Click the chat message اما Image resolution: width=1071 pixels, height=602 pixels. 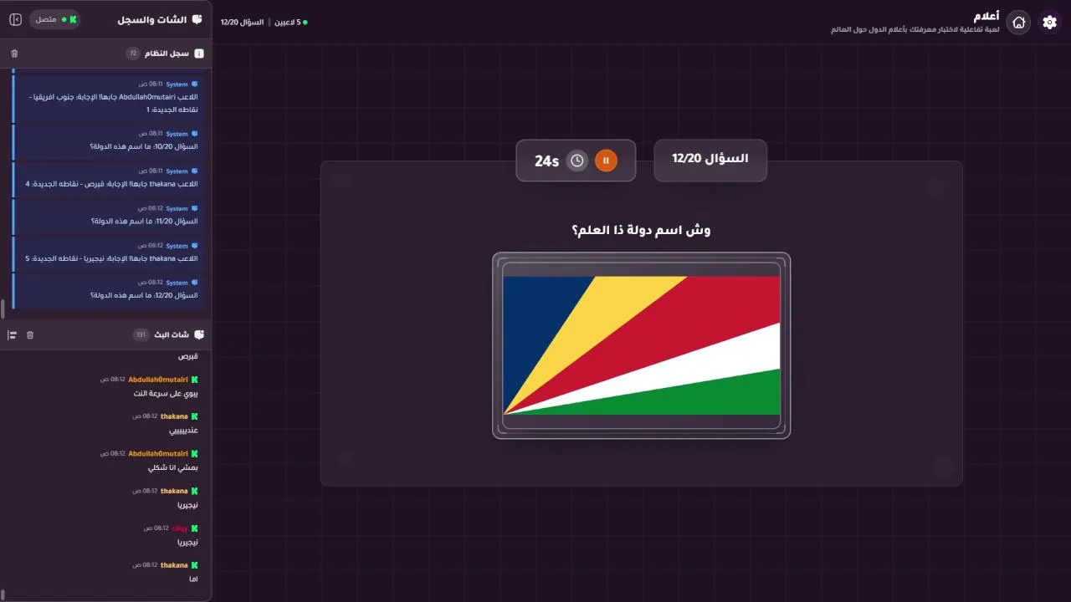(x=193, y=579)
